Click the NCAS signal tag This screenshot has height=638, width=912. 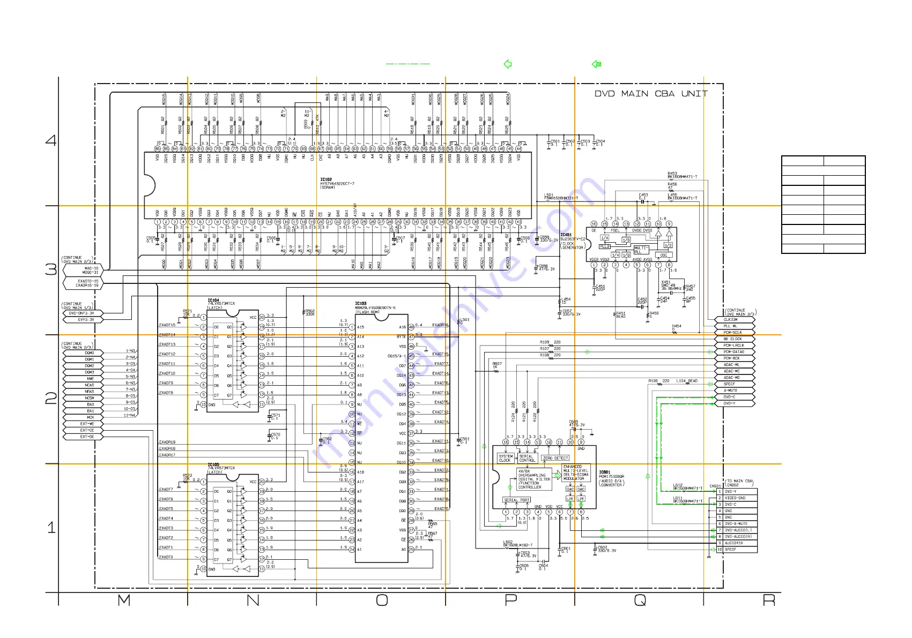(x=82, y=385)
